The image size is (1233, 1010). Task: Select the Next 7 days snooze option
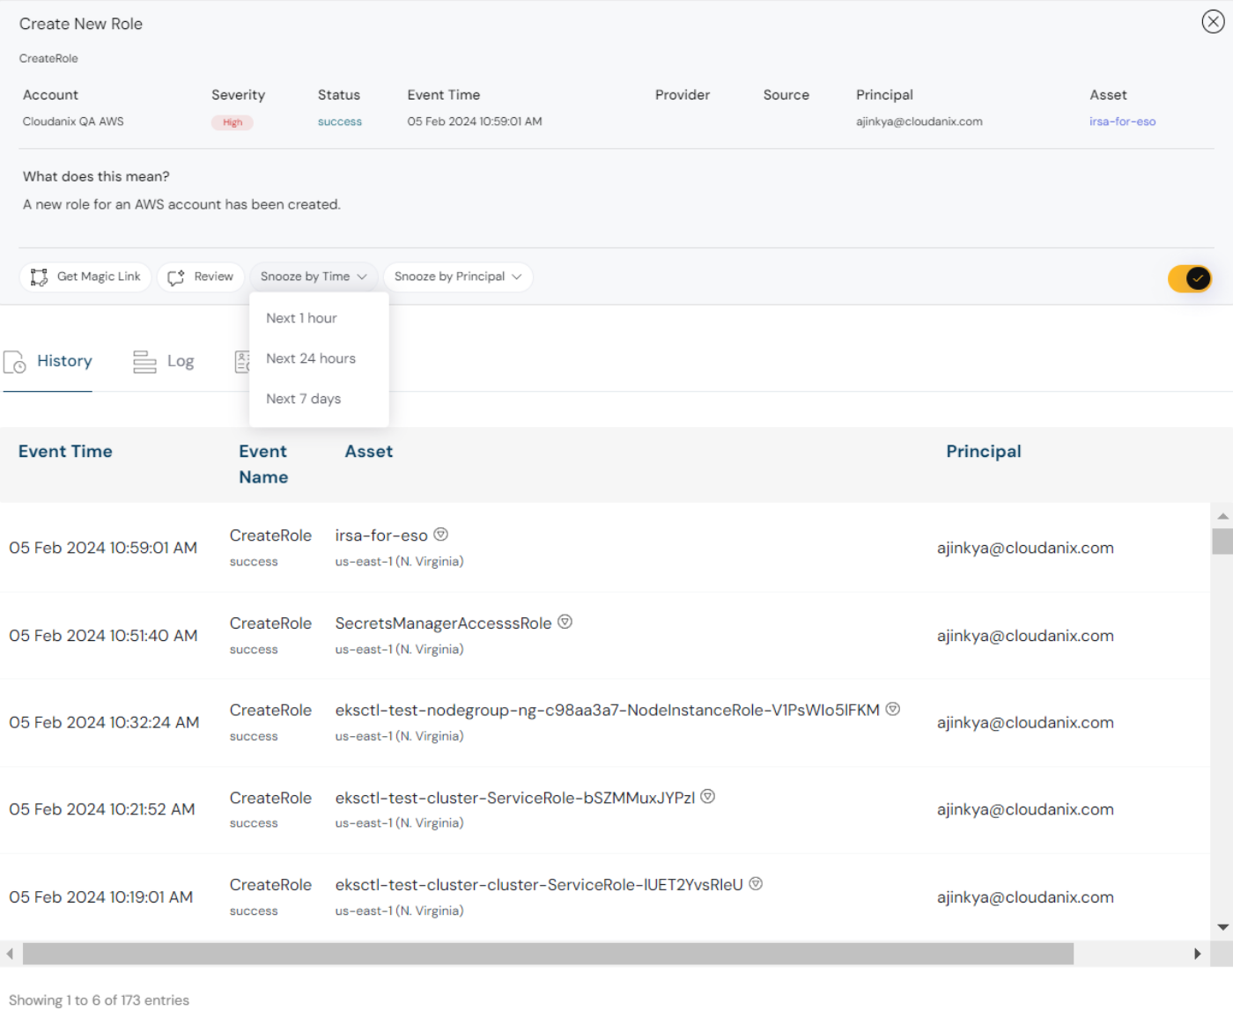click(304, 398)
